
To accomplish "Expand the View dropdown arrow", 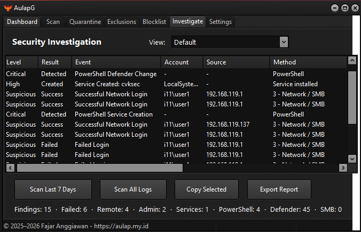I will 284,42.
